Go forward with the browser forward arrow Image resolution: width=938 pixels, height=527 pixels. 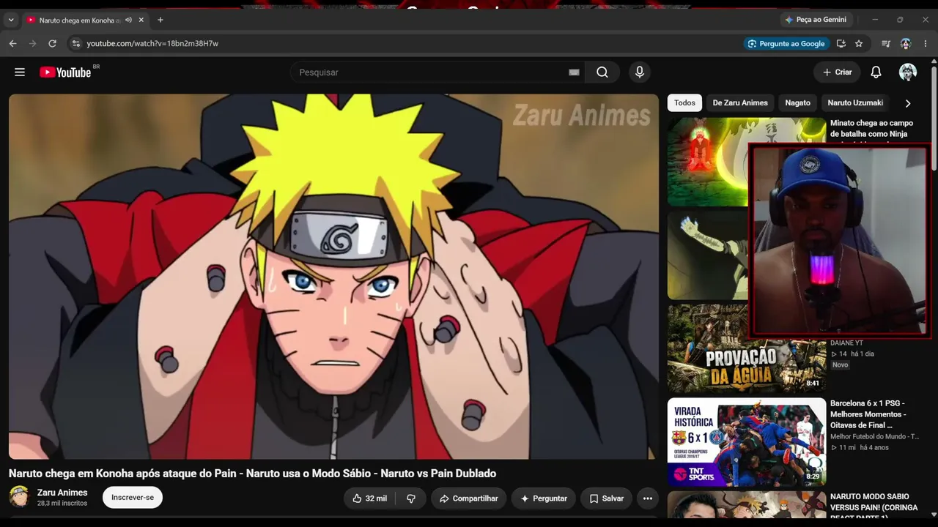click(32, 44)
